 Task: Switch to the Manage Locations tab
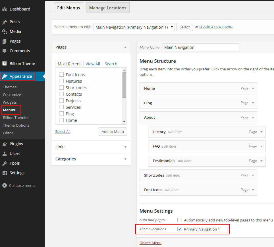(108, 8)
